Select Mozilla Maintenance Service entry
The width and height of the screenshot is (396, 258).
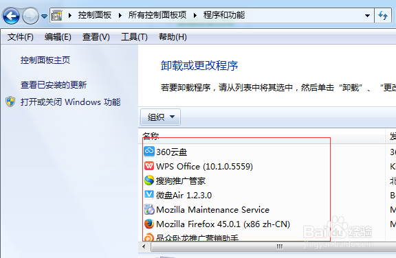[213, 210]
